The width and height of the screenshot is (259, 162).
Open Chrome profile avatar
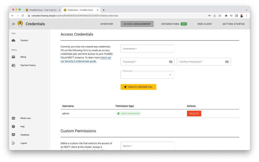pyautogui.click(x=241, y=16)
